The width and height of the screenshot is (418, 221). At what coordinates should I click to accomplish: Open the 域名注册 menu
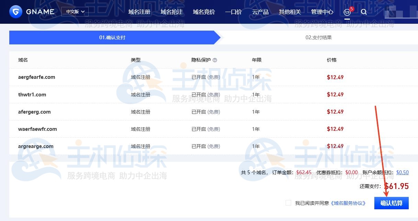click(139, 12)
